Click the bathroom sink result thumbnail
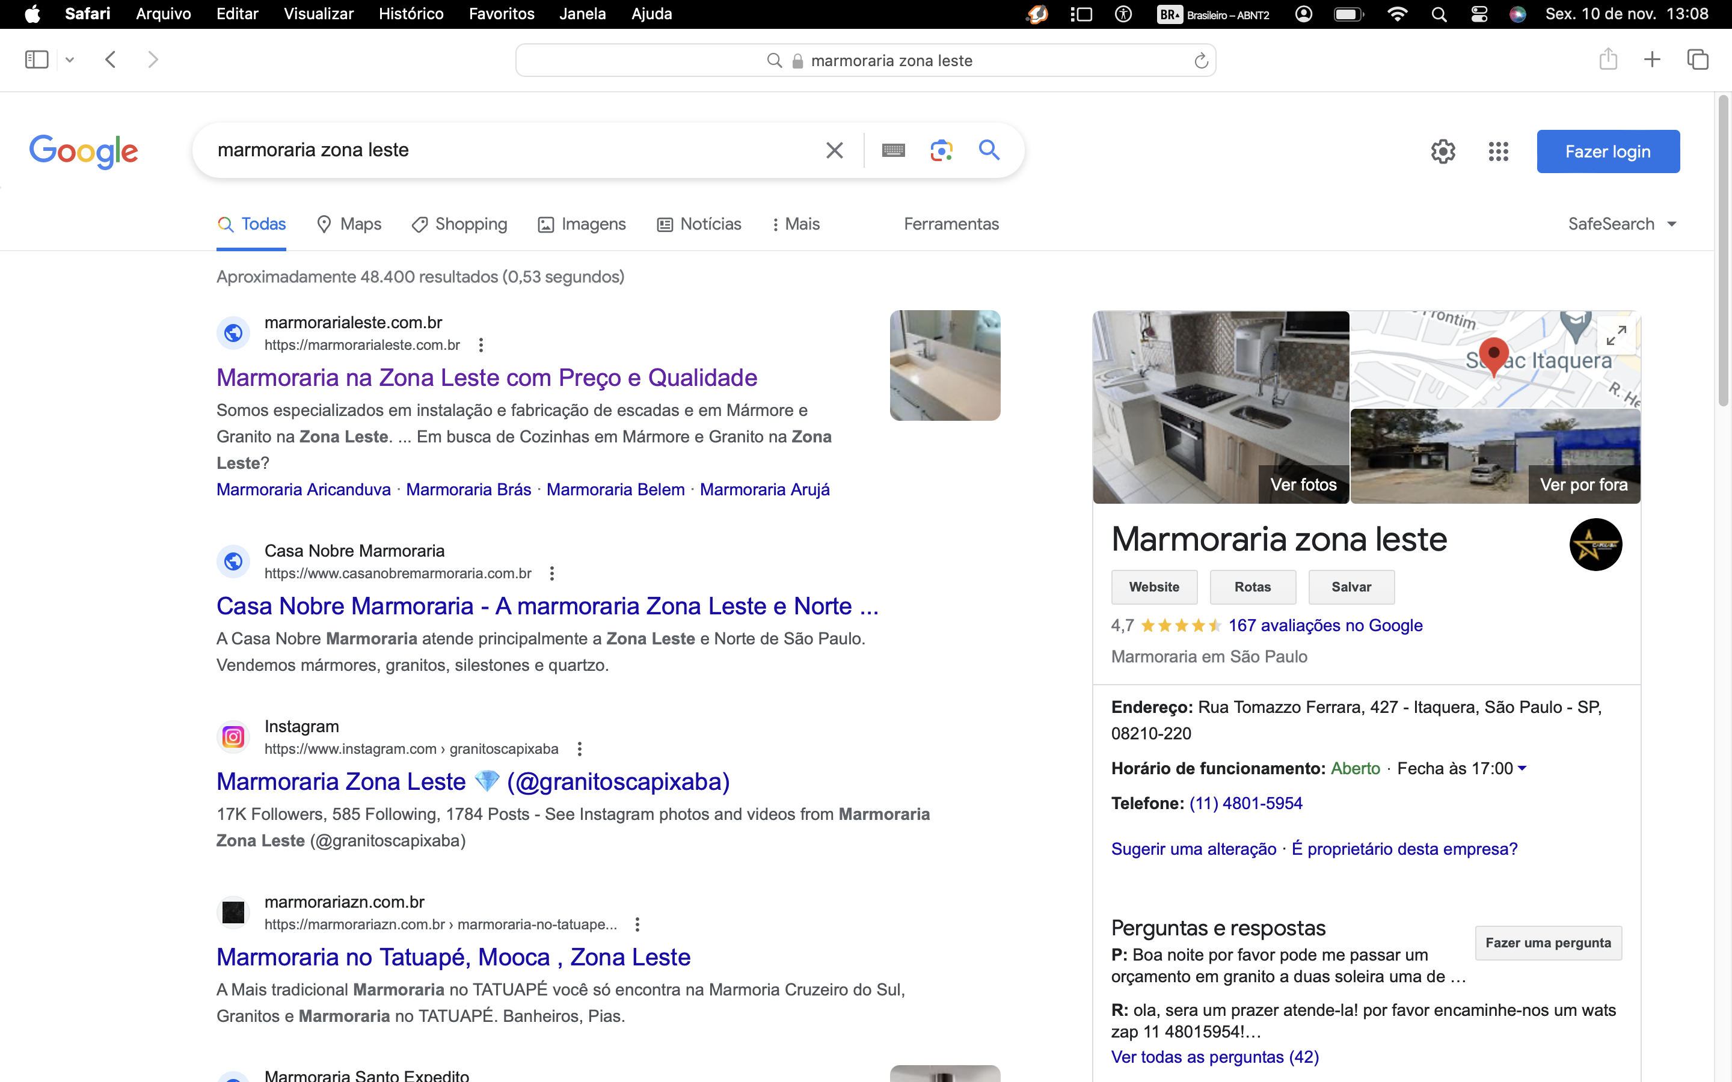Viewport: 1732px width, 1082px height. 945,365
